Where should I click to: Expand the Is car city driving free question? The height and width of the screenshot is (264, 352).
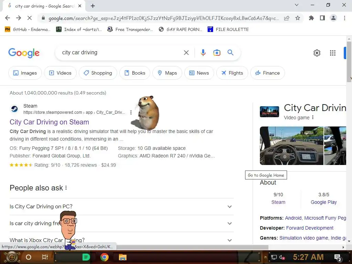click(121, 223)
